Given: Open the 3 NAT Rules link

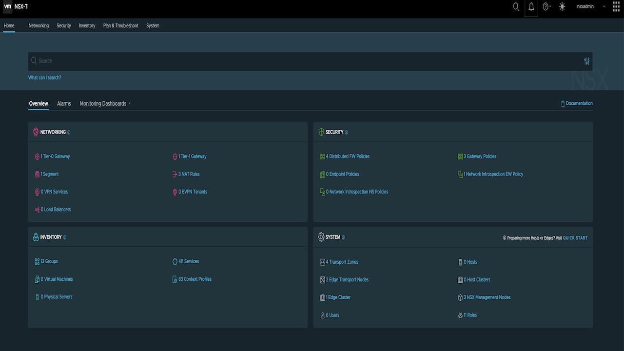Looking at the screenshot, I should point(189,174).
